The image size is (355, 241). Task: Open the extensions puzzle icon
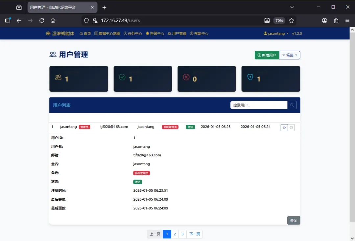(x=336, y=21)
